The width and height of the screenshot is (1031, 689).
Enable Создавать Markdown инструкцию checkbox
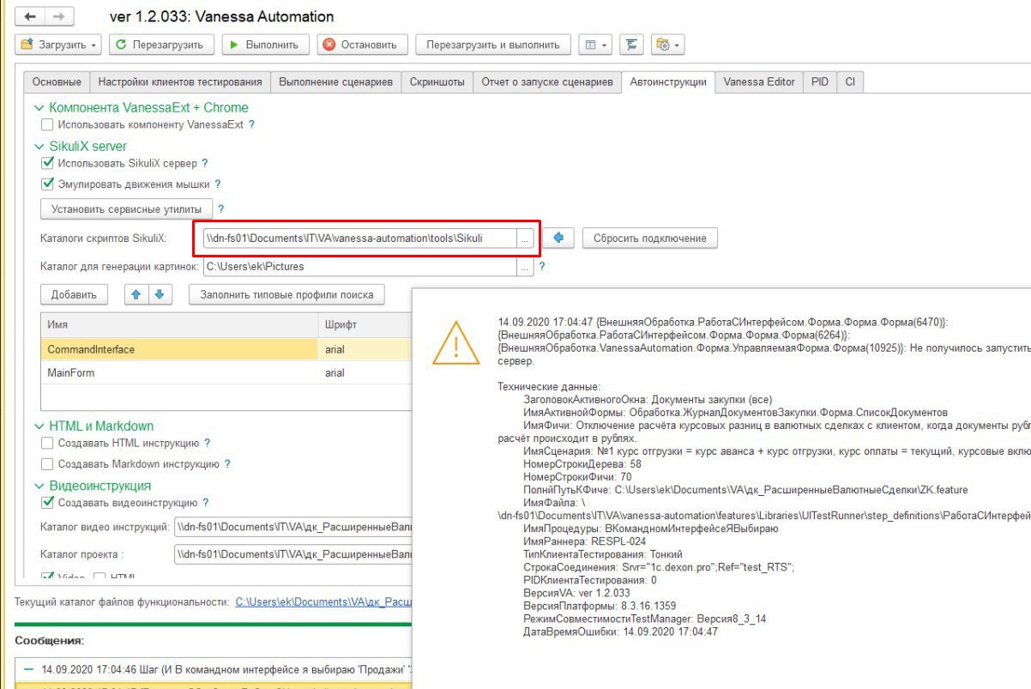[47, 464]
